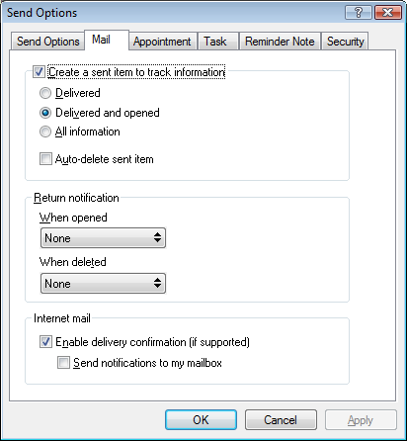The width and height of the screenshot is (407, 441).
Task: Click the Cancel button
Action: point(281,420)
